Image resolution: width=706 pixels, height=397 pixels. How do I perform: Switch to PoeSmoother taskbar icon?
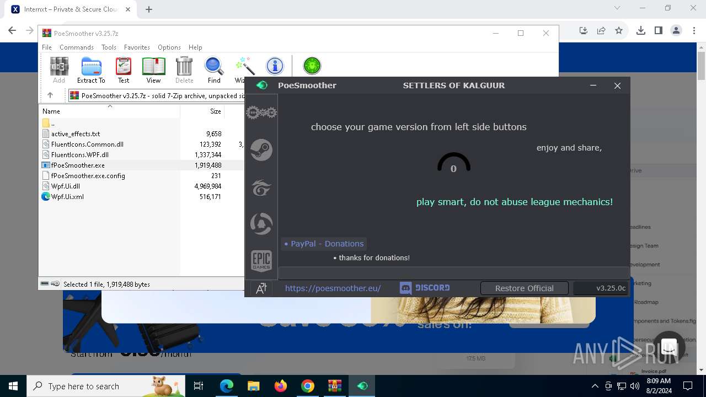362,386
